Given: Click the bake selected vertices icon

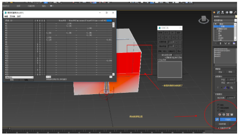Looking at the screenshot, I should pyautogui.click(x=232, y=114).
